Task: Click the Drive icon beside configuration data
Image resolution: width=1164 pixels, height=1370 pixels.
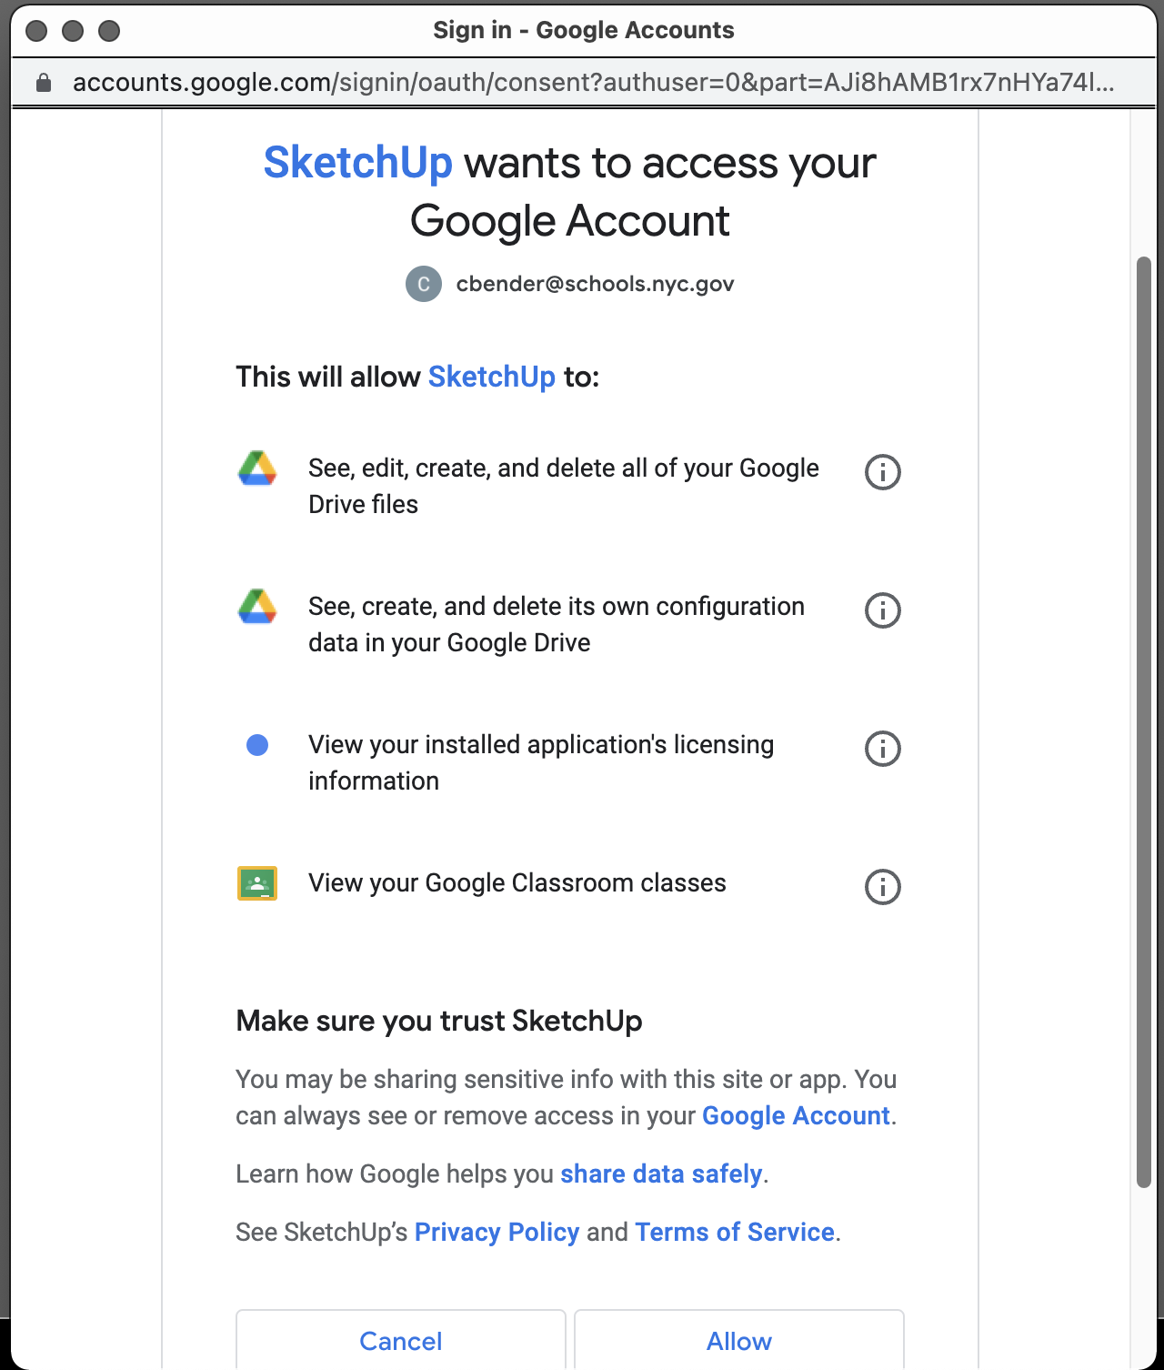Action: (x=257, y=607)
